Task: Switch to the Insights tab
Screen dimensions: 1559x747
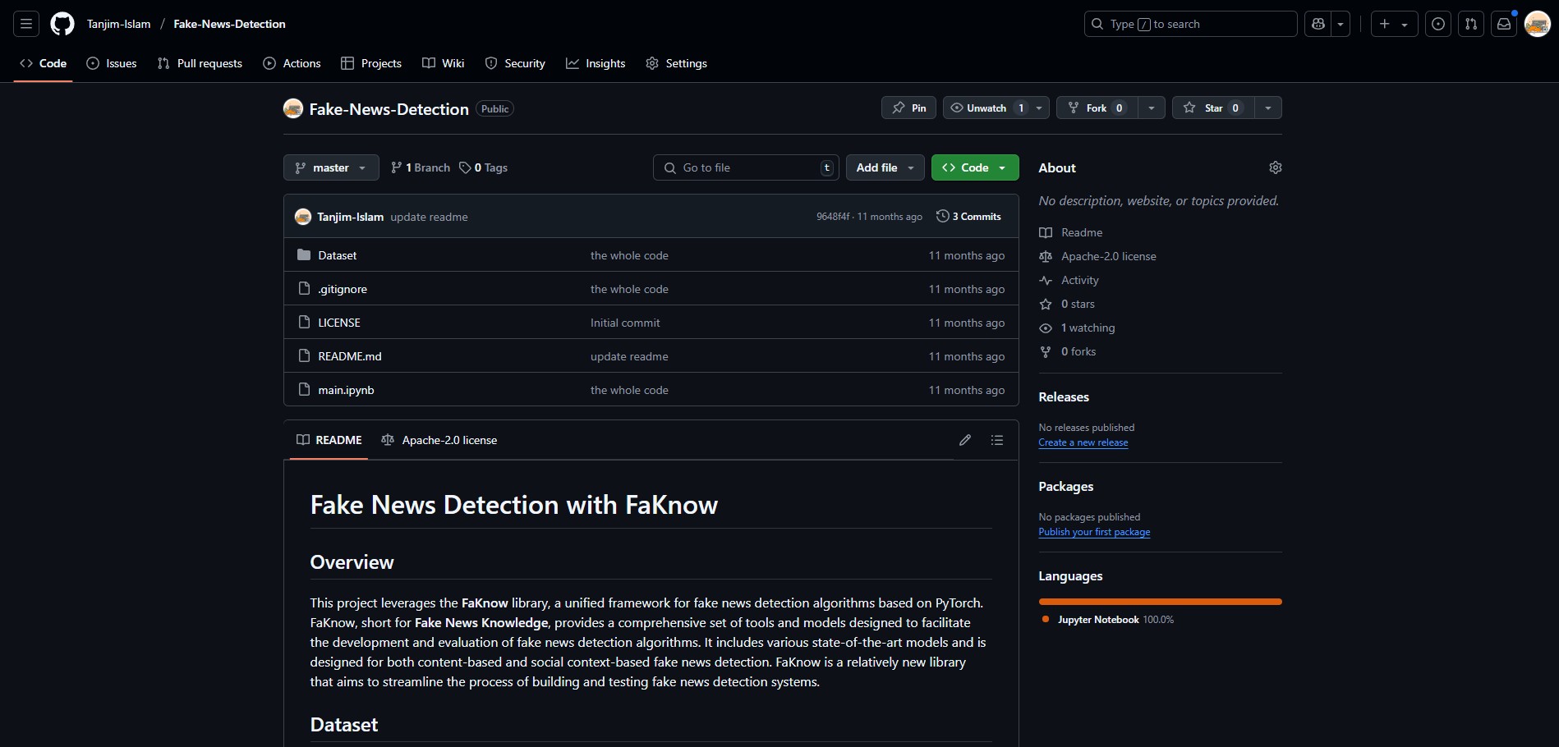Action: pyautogui.click(x=596, y=63)
